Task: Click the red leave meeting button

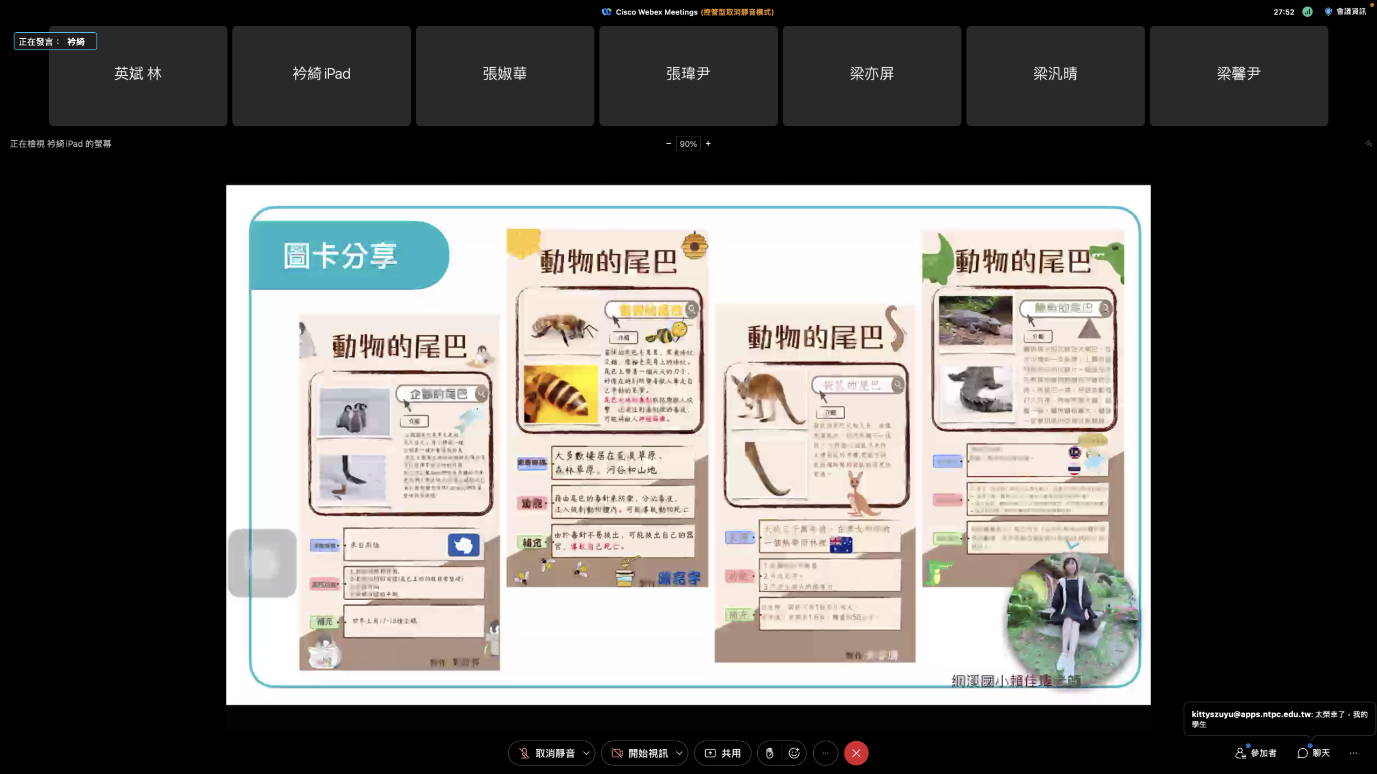Action: [x=856, y=753]
